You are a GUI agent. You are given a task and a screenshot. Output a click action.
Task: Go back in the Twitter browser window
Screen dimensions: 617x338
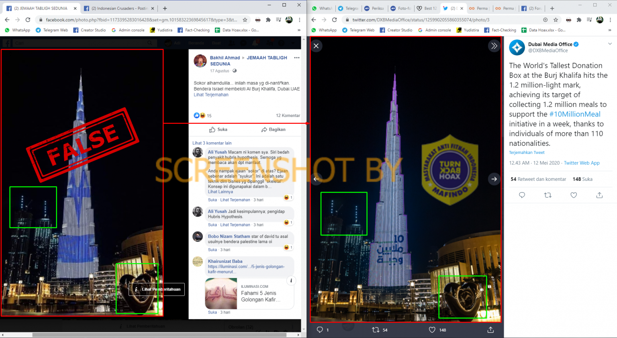coord(314,20)
